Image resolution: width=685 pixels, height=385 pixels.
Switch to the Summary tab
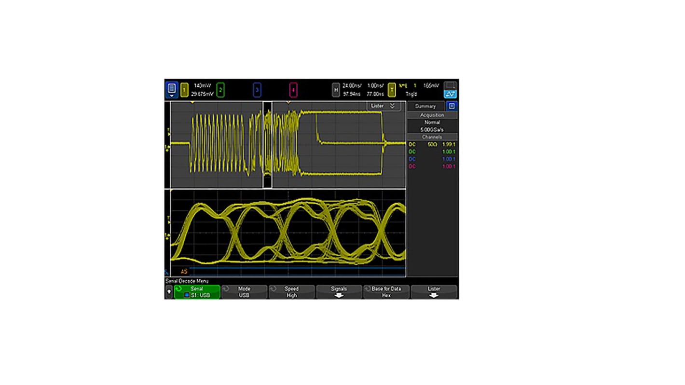click(425, 106)
